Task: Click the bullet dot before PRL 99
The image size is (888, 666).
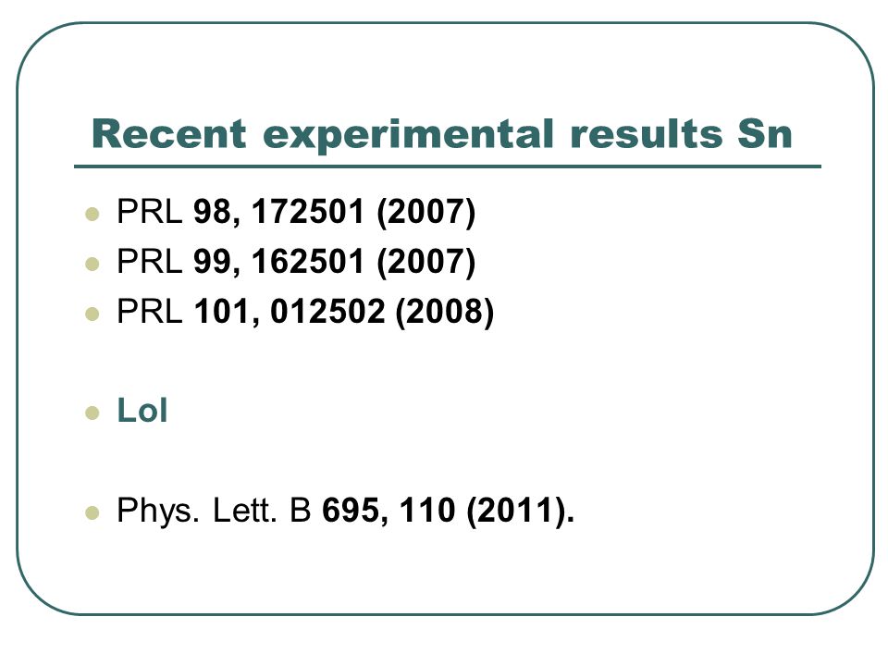Action: tap(92, 264)
